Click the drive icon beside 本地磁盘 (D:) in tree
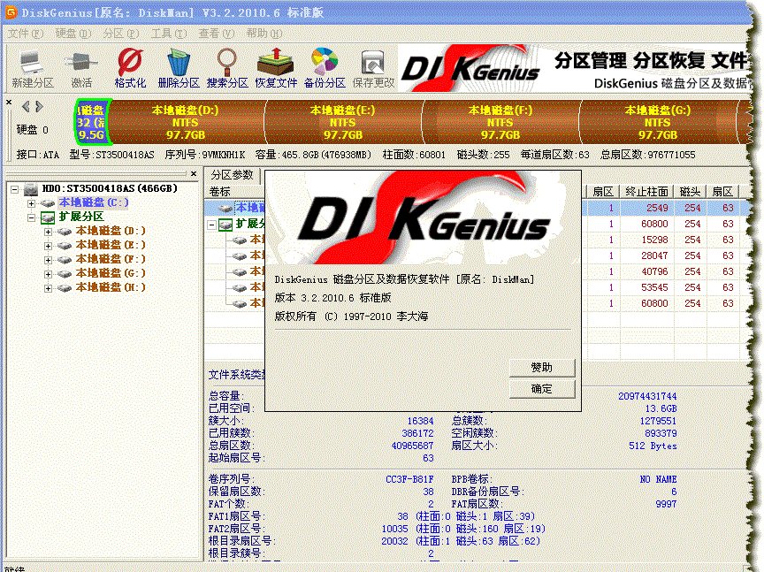The image size is (764, 572). point(65,232)
